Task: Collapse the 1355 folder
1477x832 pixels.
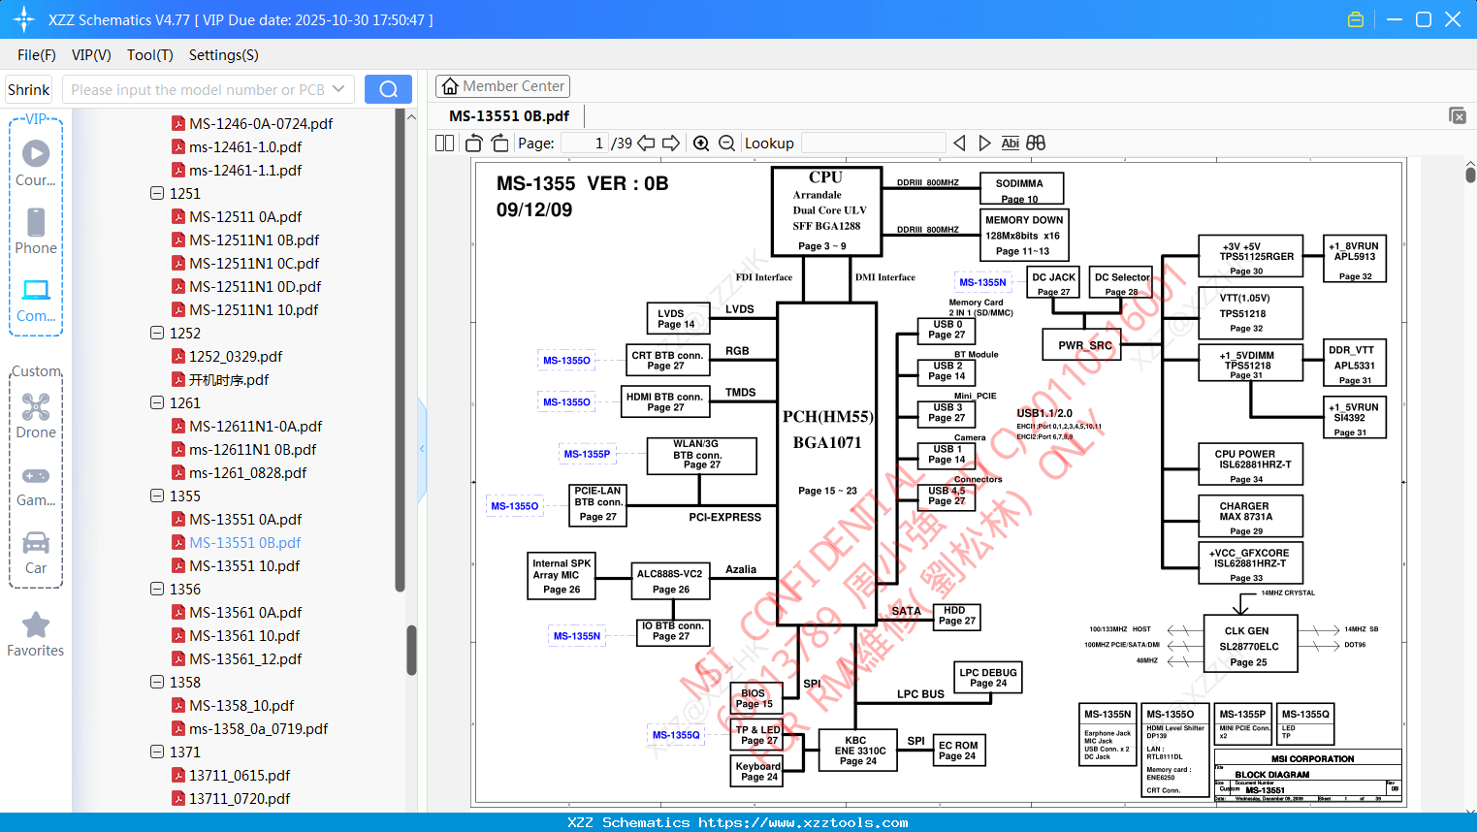Action: pos(157,496)
